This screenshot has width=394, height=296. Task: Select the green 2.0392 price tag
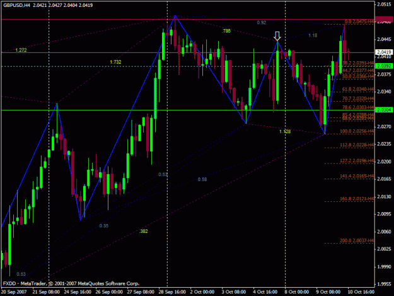click(x=384, y=66)
